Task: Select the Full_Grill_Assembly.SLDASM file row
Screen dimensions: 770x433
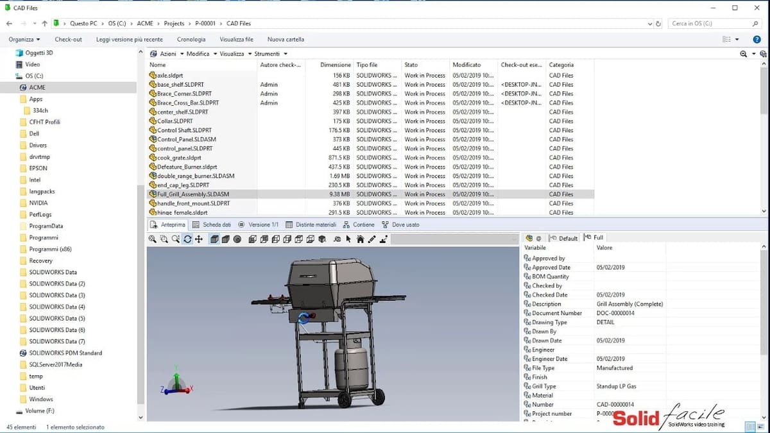Action: (193, 194)
